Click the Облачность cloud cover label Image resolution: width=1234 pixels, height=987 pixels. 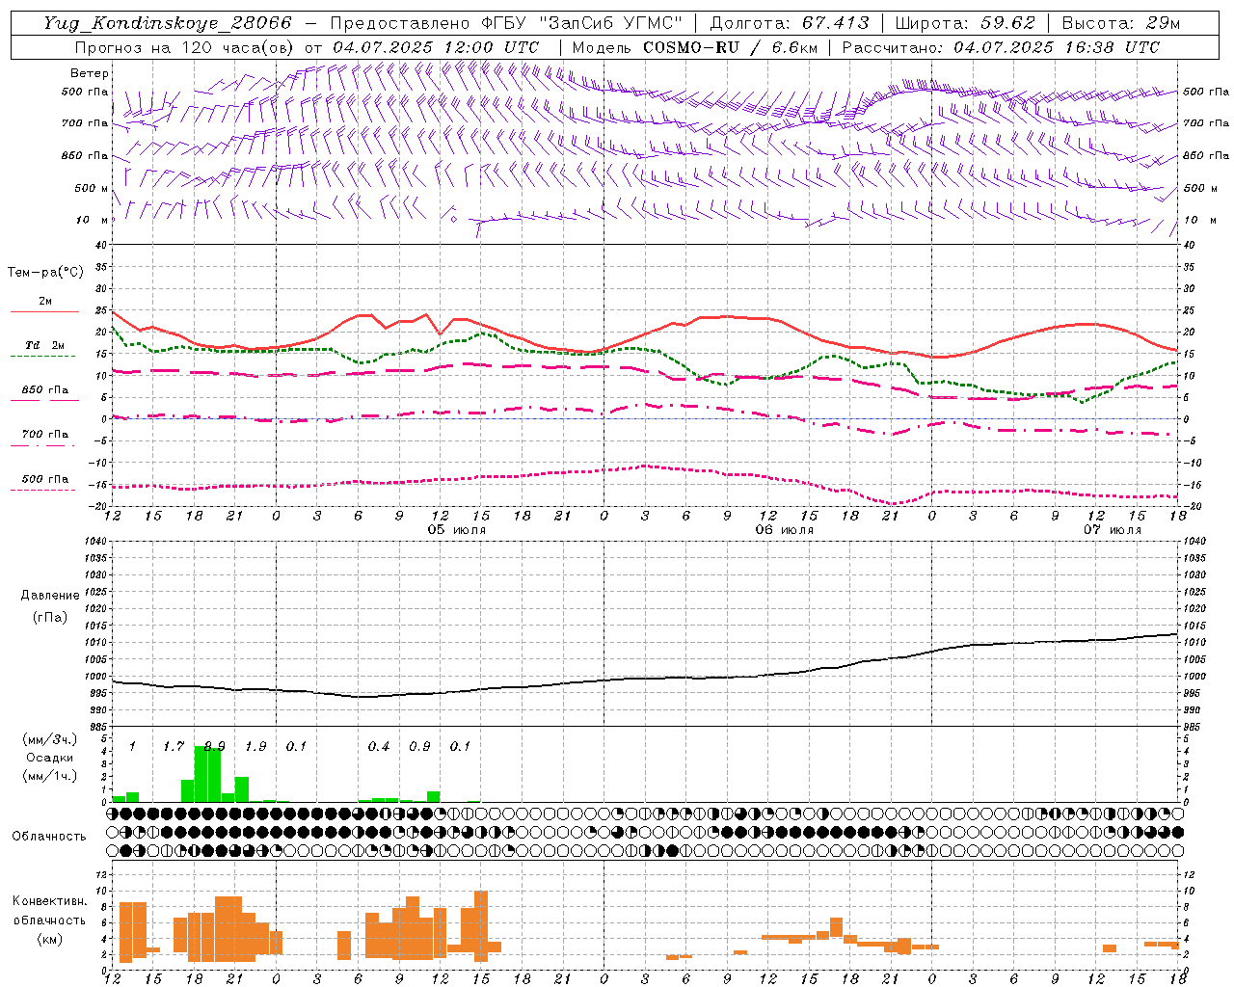click(49, 837)
